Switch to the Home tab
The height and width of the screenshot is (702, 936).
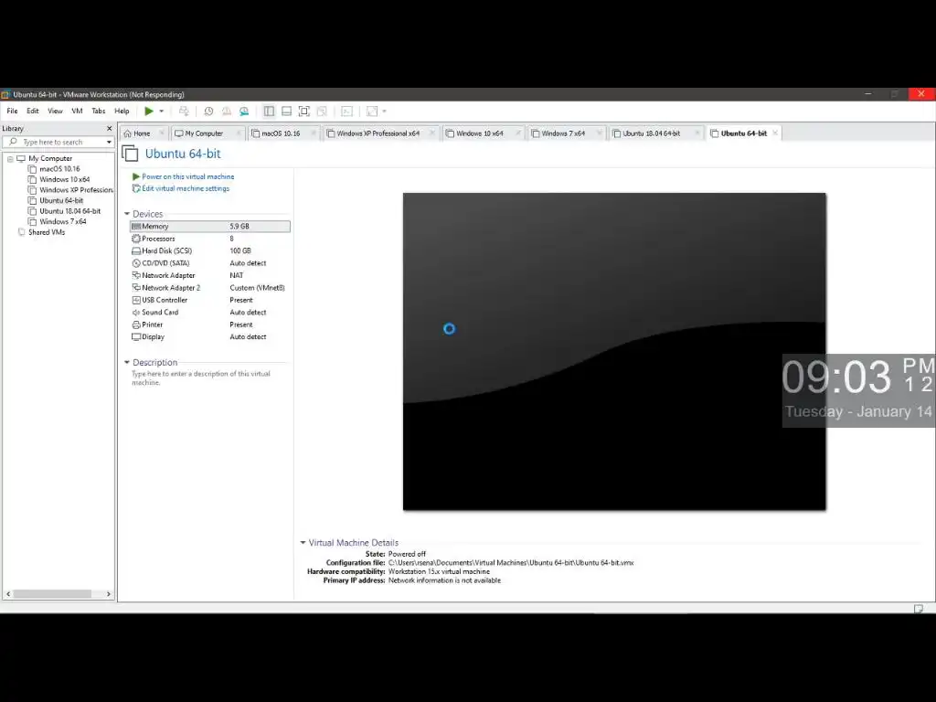point(142,133)
